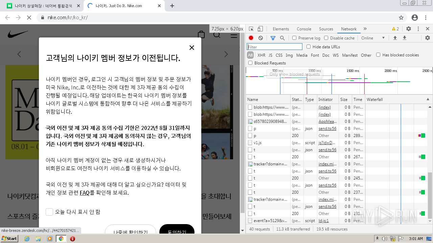Open Internet Explorer from taskbar

(x=27, y=239)
